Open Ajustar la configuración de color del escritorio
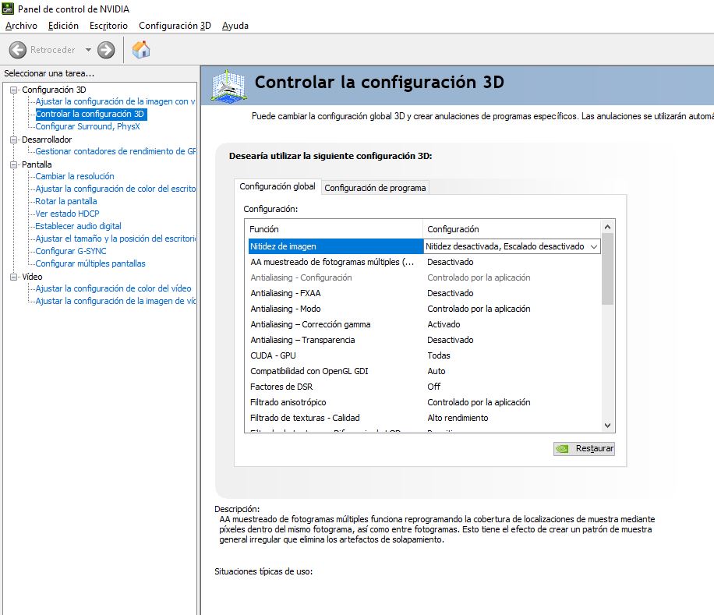714x615 pixels. coord(115,189)
